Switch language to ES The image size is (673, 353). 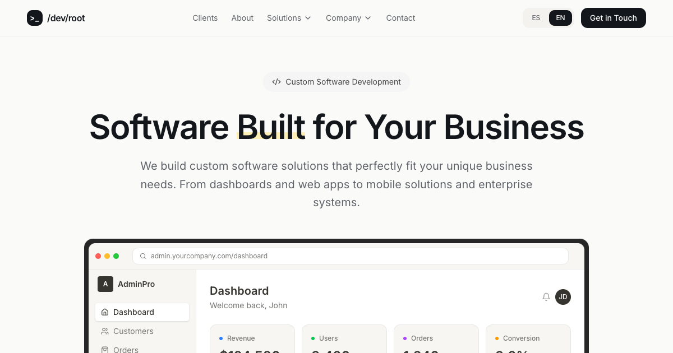tap(536, 18)
